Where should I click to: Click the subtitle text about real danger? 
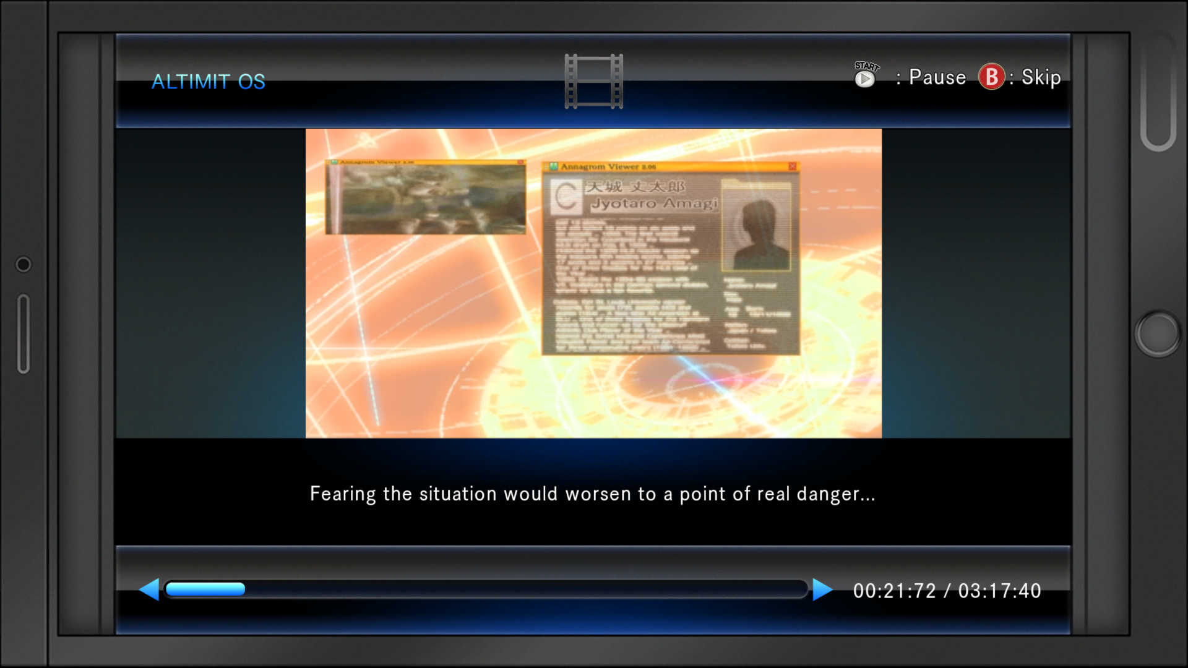click(592, 494)
